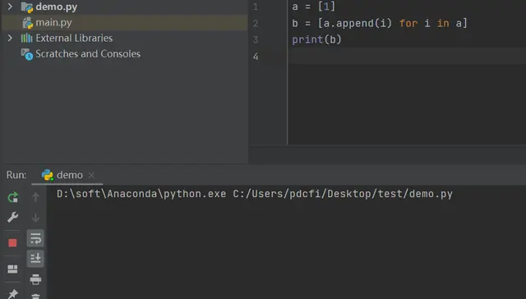This screenshot has width=526, height=299.
Task: Rerun the demo script with green arrow
Action: 13,197
